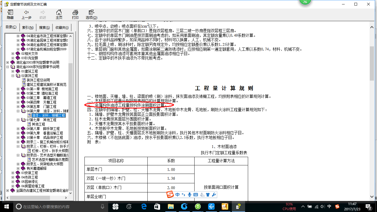This screenshot has width=377, height=212.
Task: Open the 其他工程 topic page
Action: [x=38, y=124]
